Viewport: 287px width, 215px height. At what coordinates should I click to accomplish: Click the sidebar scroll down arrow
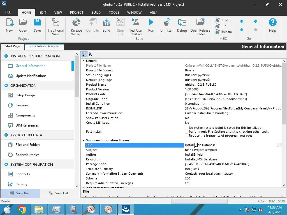pos(77,186)
